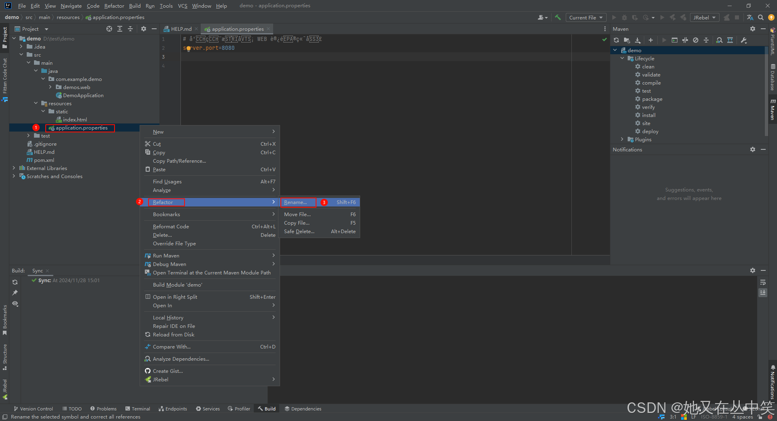Choose Move File... in the submenu

point(319,214)
